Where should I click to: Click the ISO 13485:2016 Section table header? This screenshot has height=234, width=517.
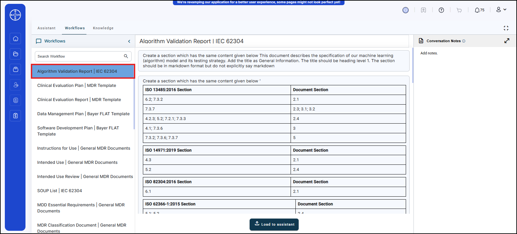[217, 90]
